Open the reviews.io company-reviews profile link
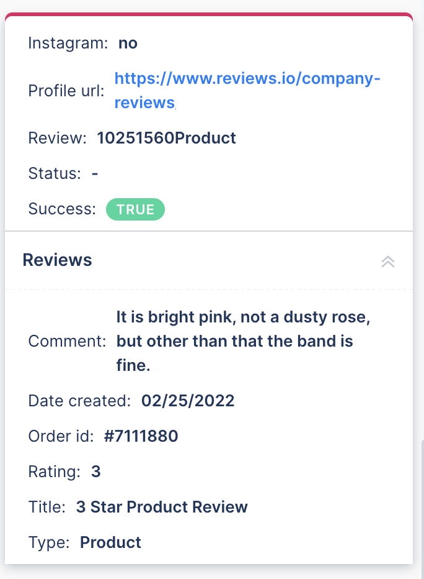The height and width of the screenshot is (579, 424). coord(247,91)
